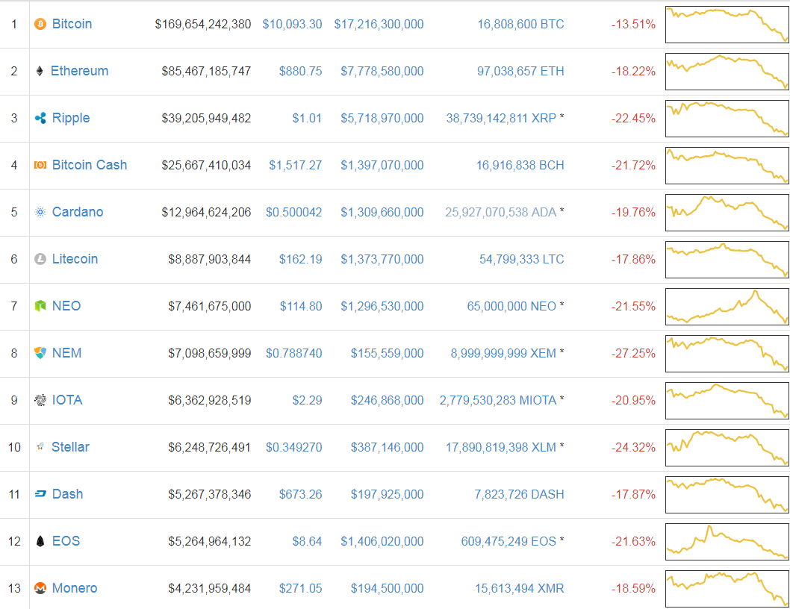The image size is (790, 609).
Task: View Monero's price sparkline chart
Action: tap(727, 589)
